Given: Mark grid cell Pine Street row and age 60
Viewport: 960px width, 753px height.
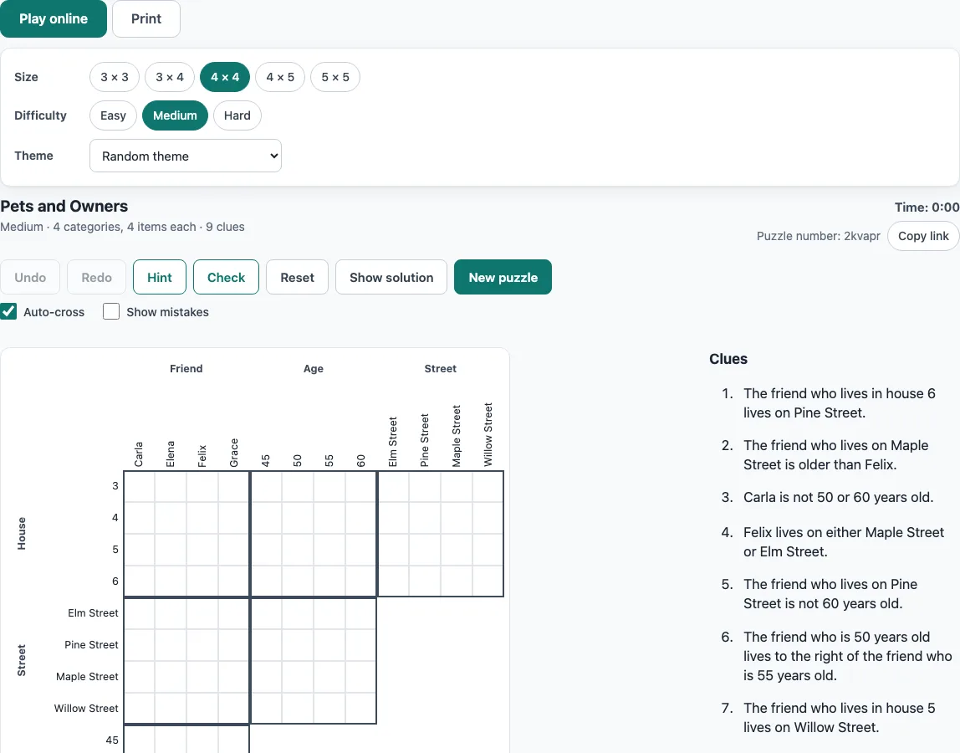Looking at the screenshot, I should click(x=361, y=645).
